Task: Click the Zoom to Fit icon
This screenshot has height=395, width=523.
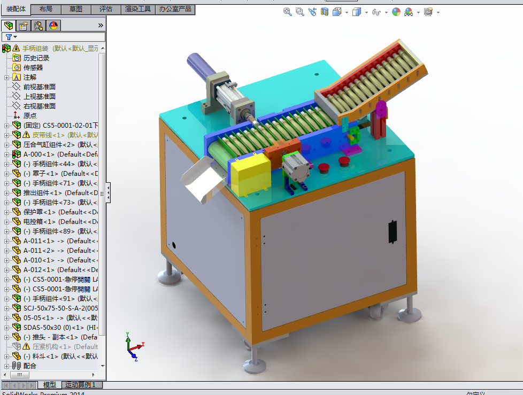Action: (x=288, y=12)
